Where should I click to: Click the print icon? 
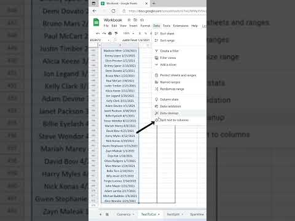(x=110, y=33)
